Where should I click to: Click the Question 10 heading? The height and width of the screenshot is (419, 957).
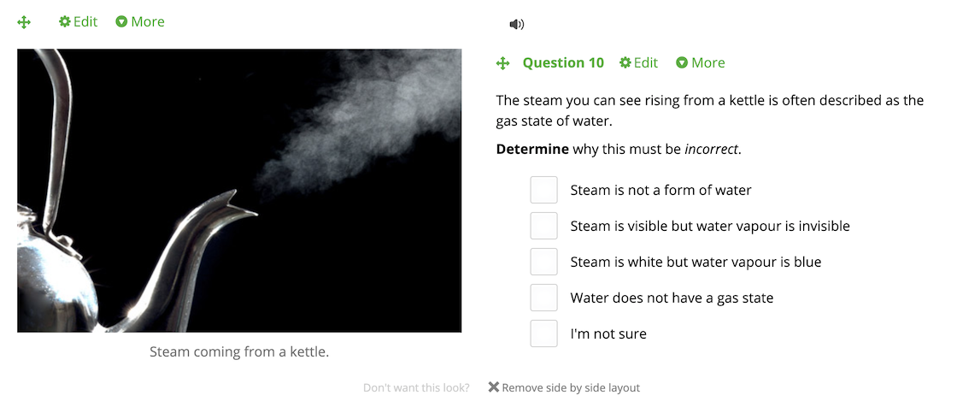click(x=563, y=63)
